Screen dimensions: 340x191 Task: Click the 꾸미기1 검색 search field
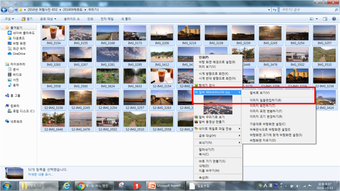click(x=308, y=10)
